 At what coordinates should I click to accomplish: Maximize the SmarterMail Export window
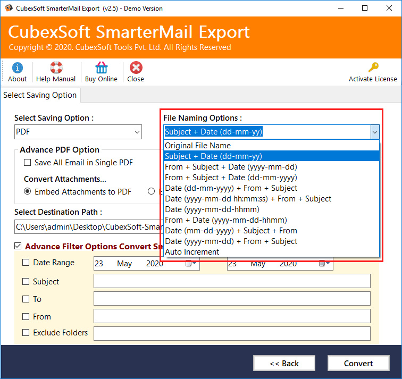tap(365, 8)
